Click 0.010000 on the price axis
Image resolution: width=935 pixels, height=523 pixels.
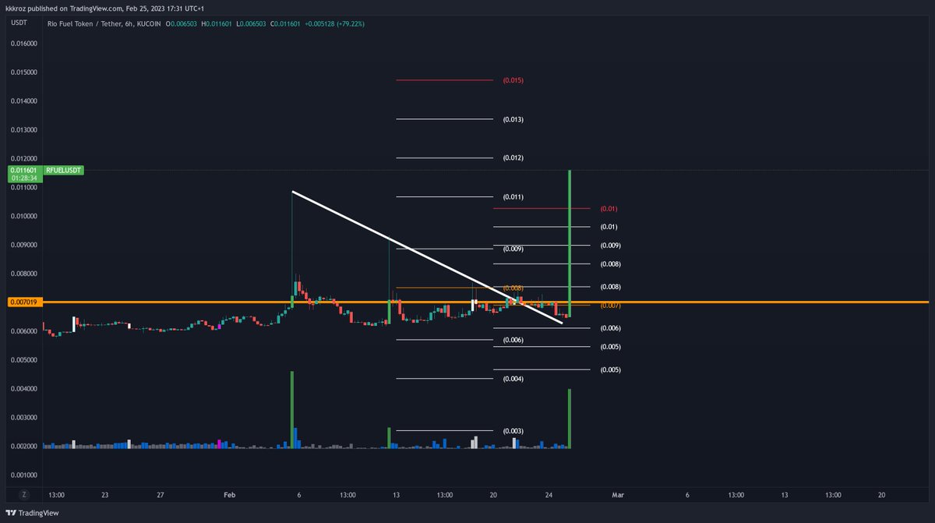tap(23, 216)
